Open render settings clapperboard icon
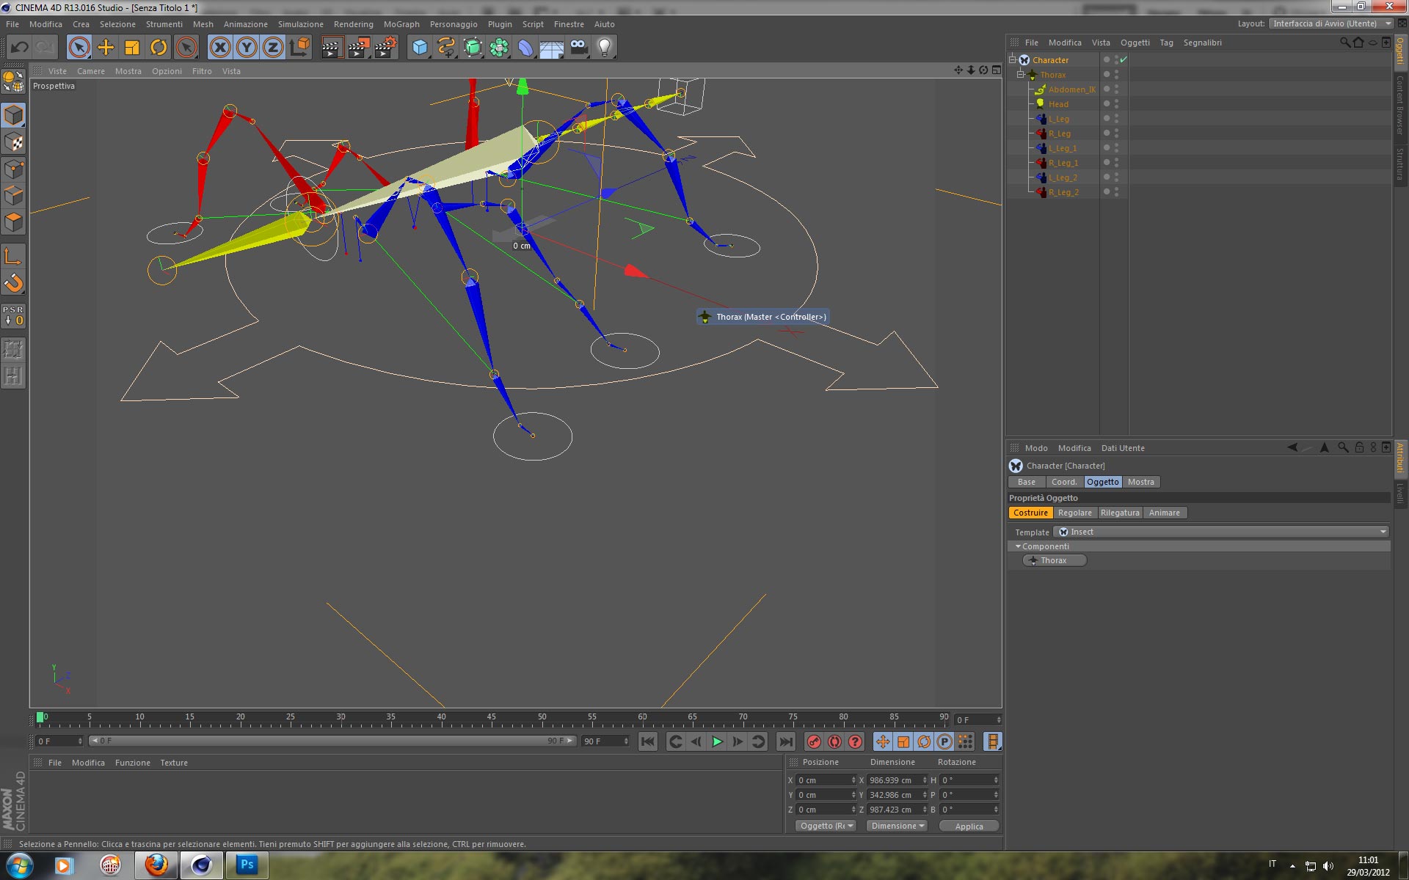This screenshot has width=1409, height=880. click(x=385, y=48)
